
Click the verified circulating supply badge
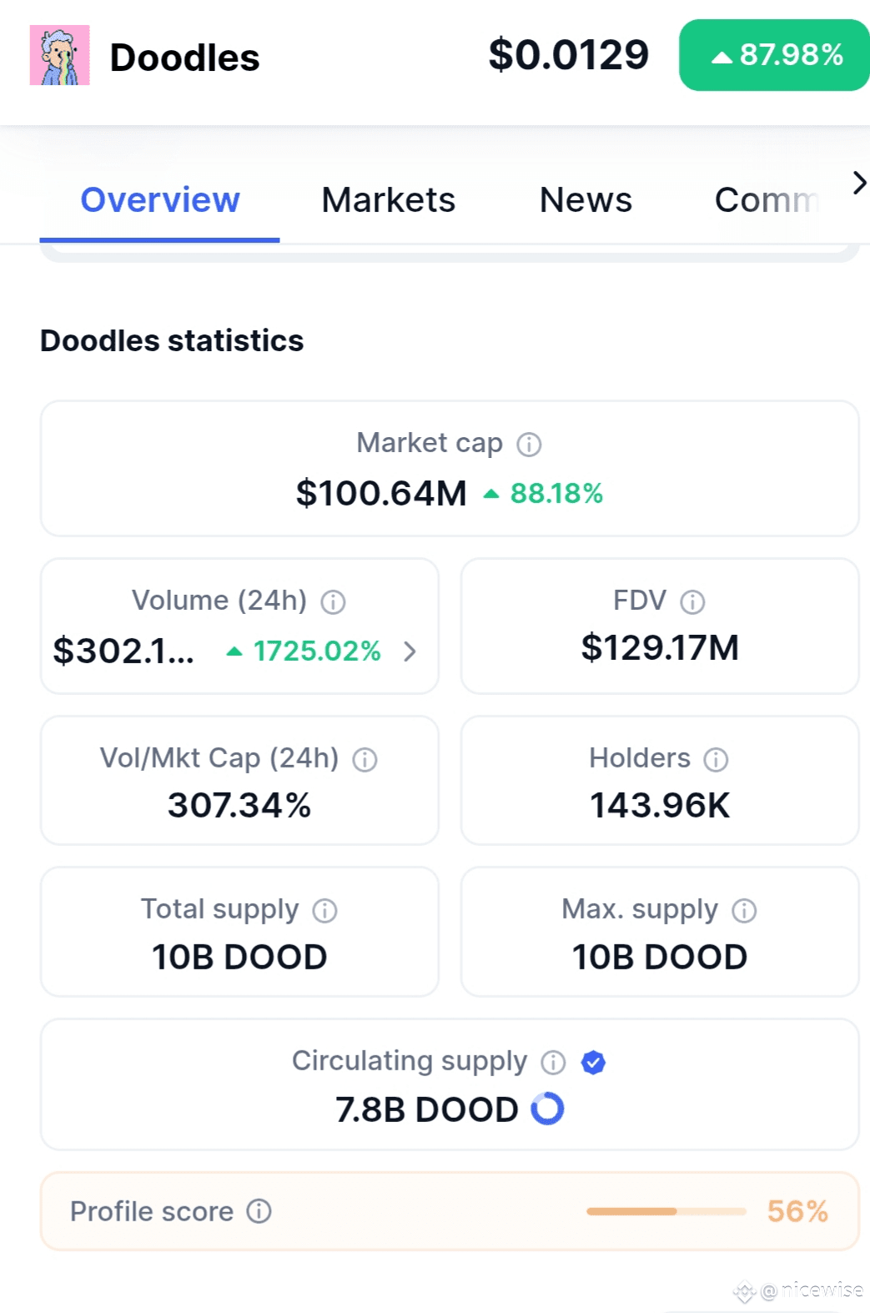click(x=593, y=1063)
